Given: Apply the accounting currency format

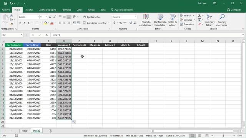Looking at the screenshot, I should tap(114, 23).
